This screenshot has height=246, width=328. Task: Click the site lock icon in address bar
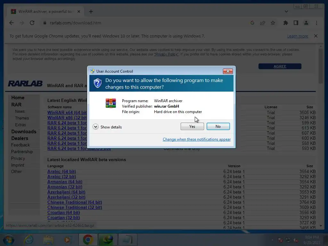45,23
